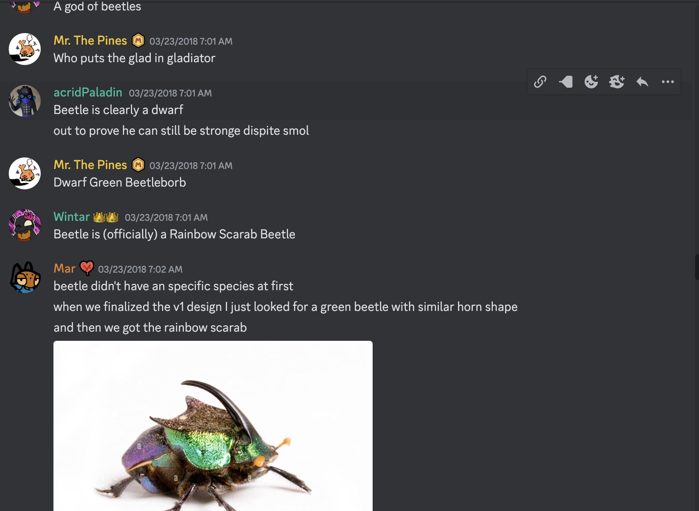Open acridPaladin username profile
The image size is (699, 511).
point(88,92)
